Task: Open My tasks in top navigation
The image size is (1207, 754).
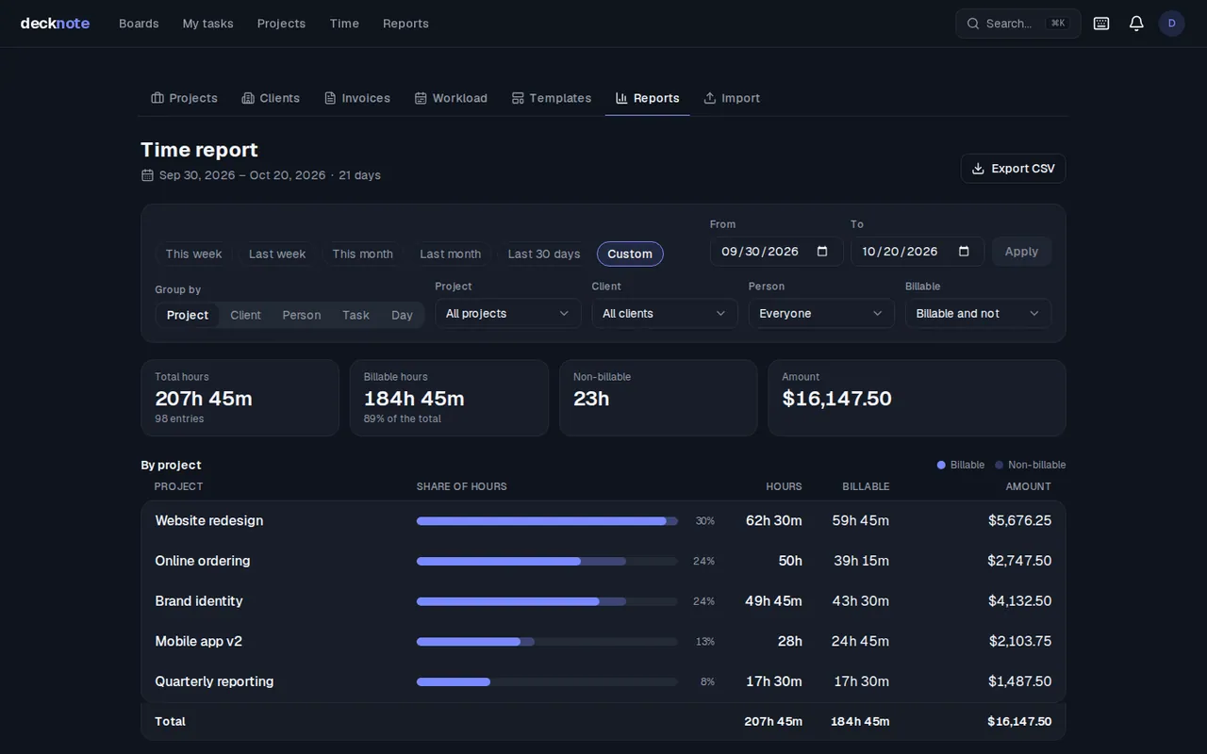Action: point(207,24)
